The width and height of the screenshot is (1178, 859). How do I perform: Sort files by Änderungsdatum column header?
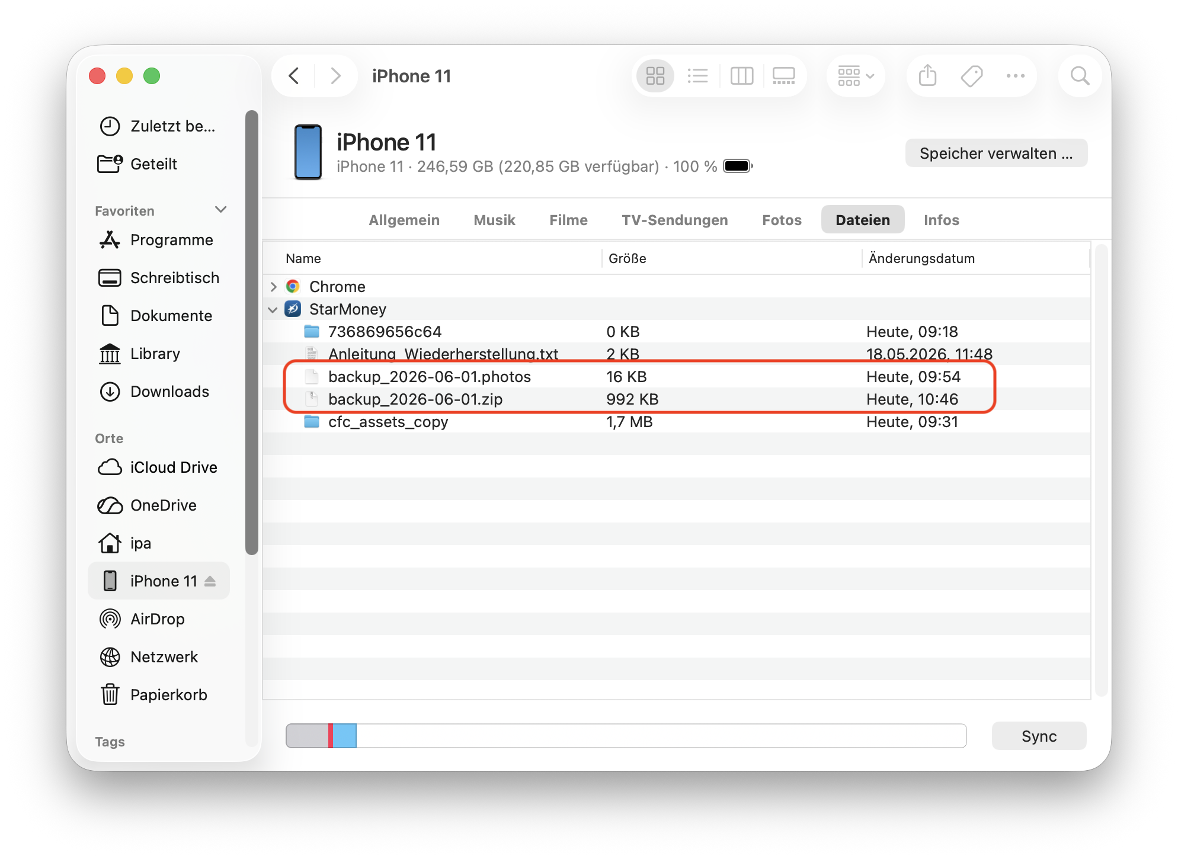coord(976,258)
